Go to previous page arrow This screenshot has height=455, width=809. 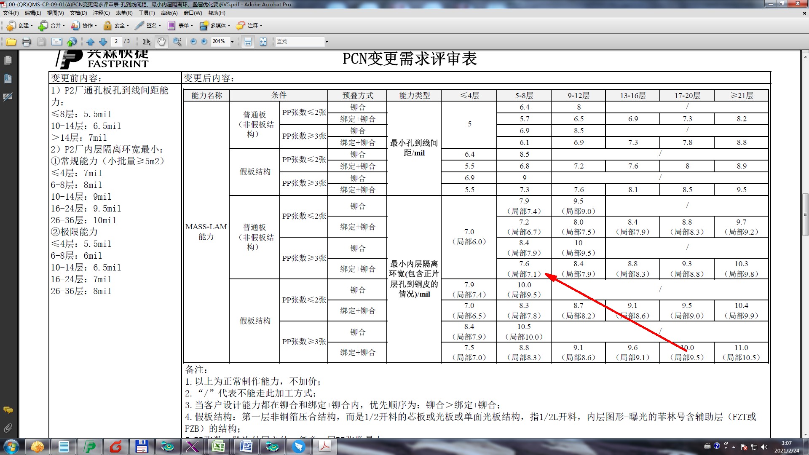tap(90, 42)
